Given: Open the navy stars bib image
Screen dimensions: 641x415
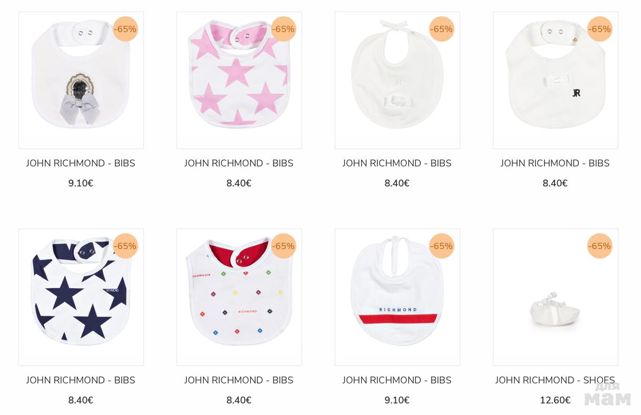Looking at the screenshot, I should [x=81, y=297].
